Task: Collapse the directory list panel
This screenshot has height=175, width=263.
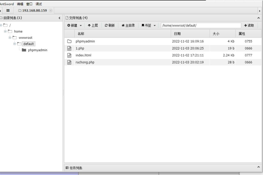Action: coord(59,18)
